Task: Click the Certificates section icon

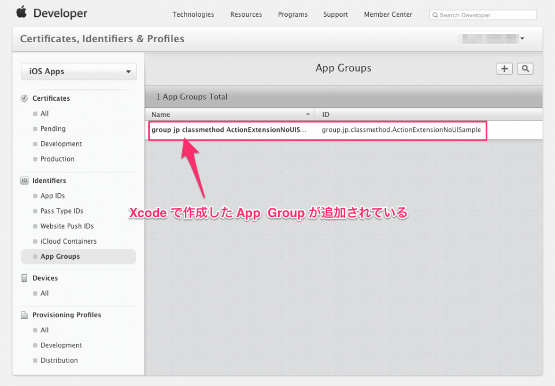Action: tap(24, 98)
